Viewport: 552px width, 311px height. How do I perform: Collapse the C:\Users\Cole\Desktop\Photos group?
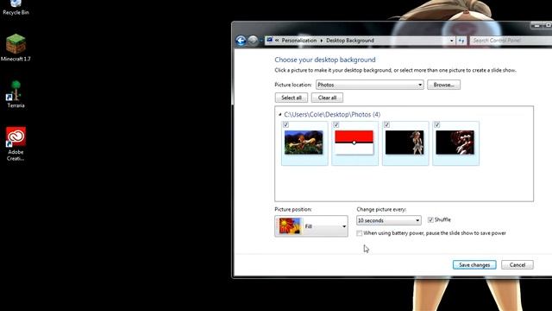click(x=279, y=115)
